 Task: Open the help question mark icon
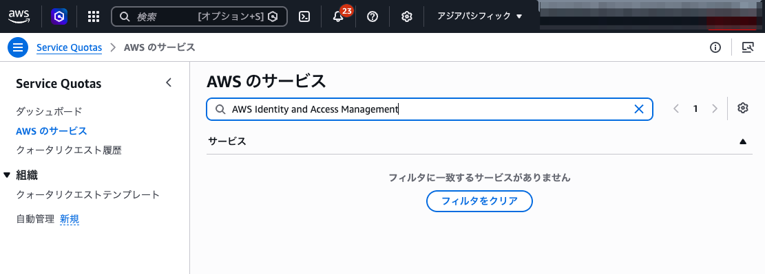[x=373, y=16]
